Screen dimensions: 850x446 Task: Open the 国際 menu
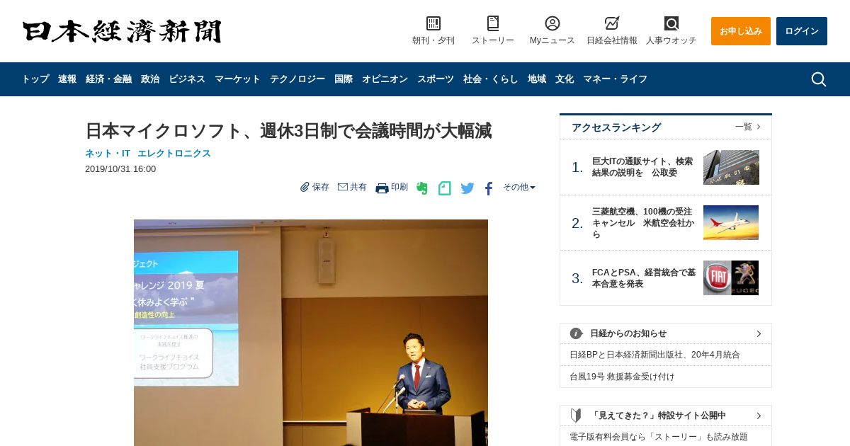point(344,79)
